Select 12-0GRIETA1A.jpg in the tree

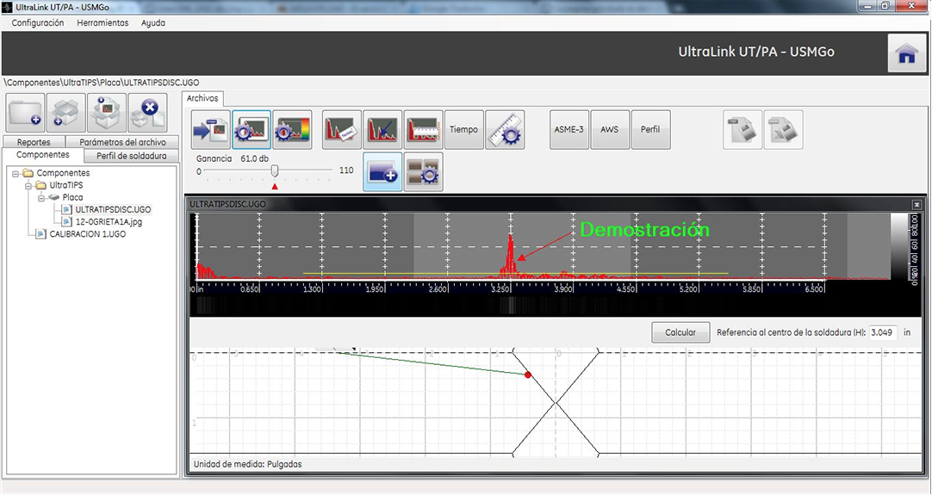point(109,221)
